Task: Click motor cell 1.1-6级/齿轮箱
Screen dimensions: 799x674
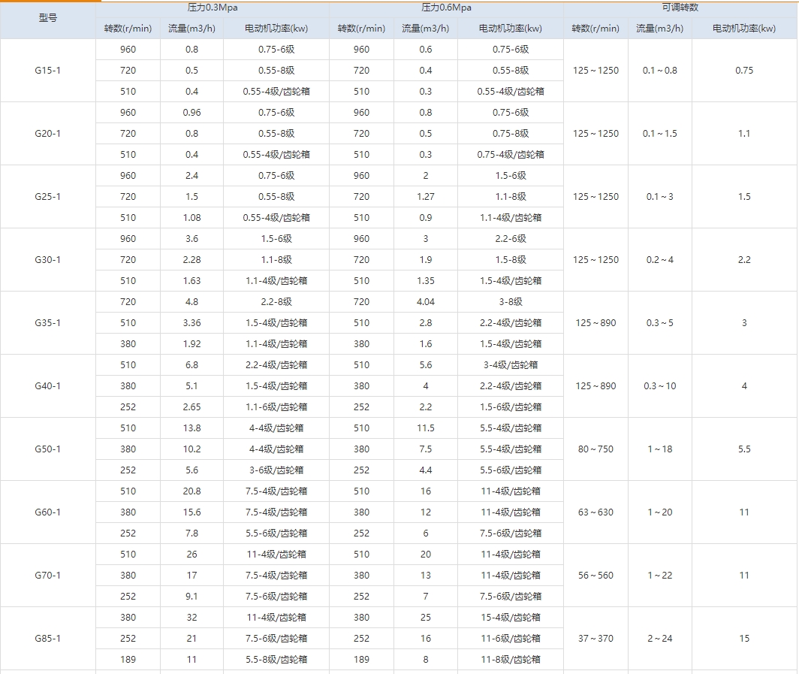Action: [276, 407]
